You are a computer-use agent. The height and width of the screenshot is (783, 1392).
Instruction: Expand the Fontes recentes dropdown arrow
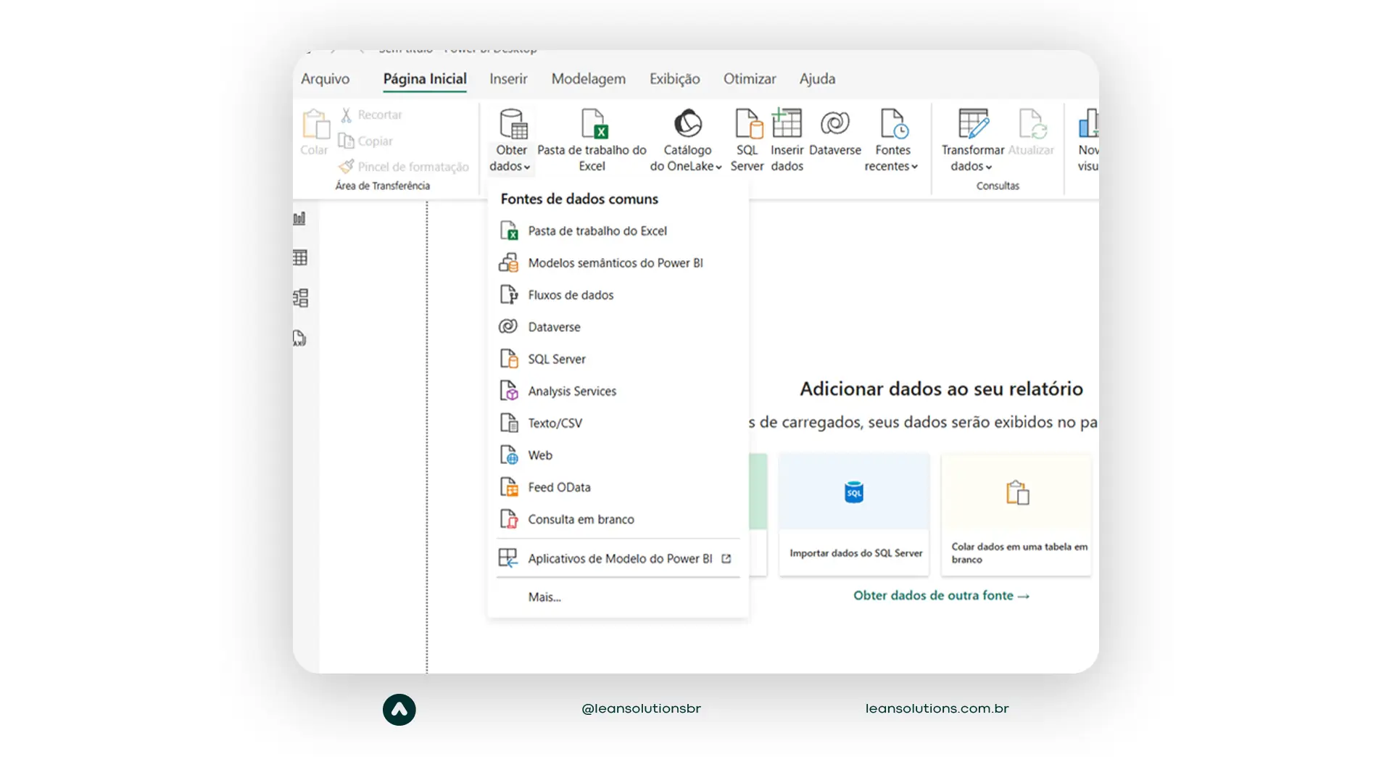[914, 167]
